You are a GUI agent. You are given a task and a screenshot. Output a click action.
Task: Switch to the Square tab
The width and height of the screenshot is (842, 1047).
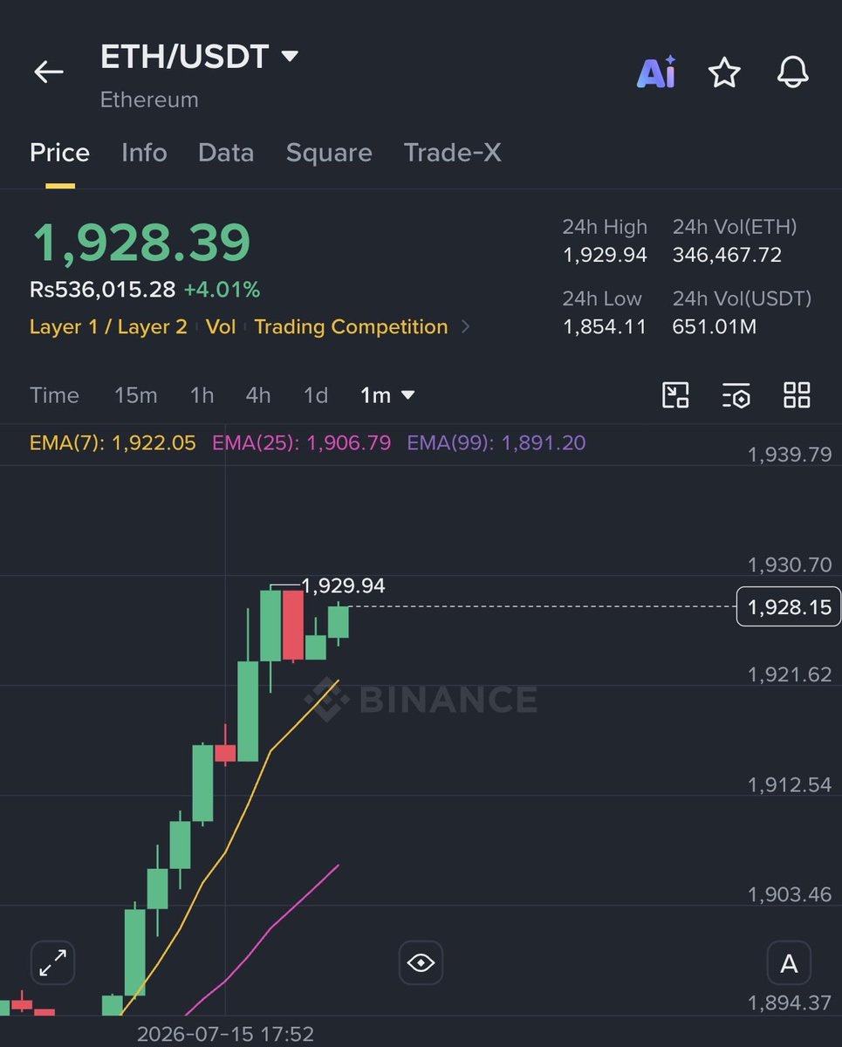click(329, 153)
